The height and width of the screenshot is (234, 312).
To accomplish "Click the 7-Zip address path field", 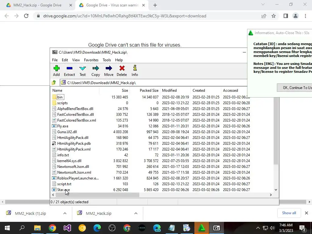I will [x=154, y=83].
